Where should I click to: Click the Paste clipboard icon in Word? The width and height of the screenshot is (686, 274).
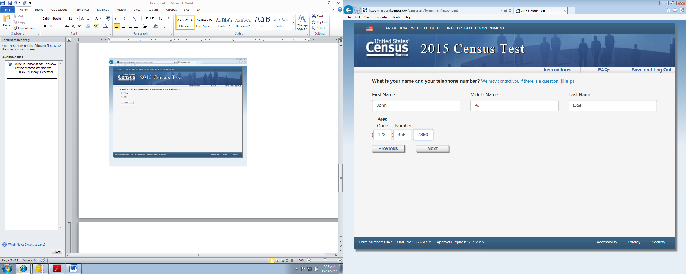pos(6,19)
